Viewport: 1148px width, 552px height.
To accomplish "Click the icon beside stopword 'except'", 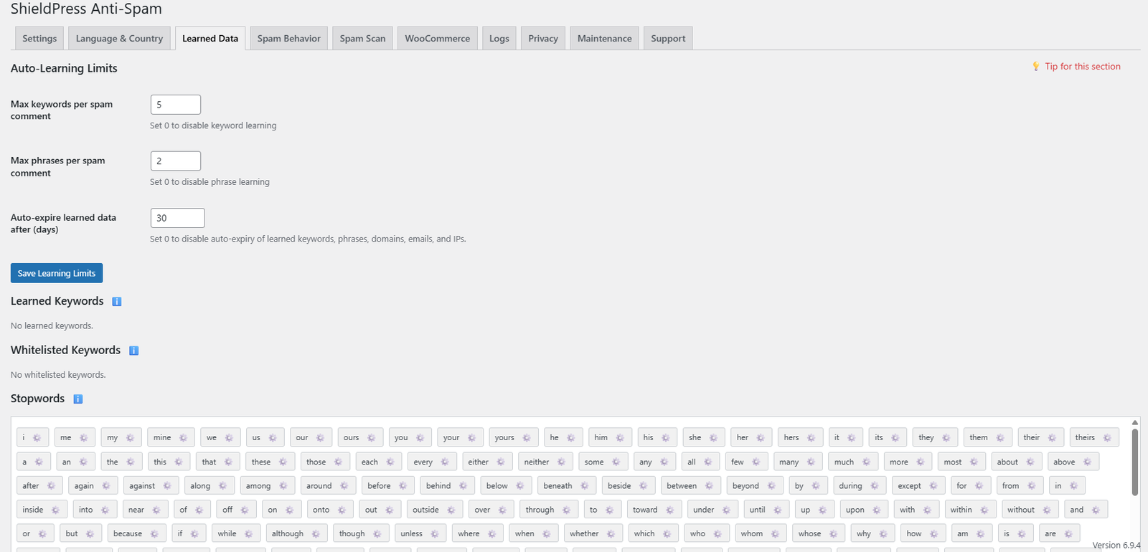I will click(x=933, y=486).
